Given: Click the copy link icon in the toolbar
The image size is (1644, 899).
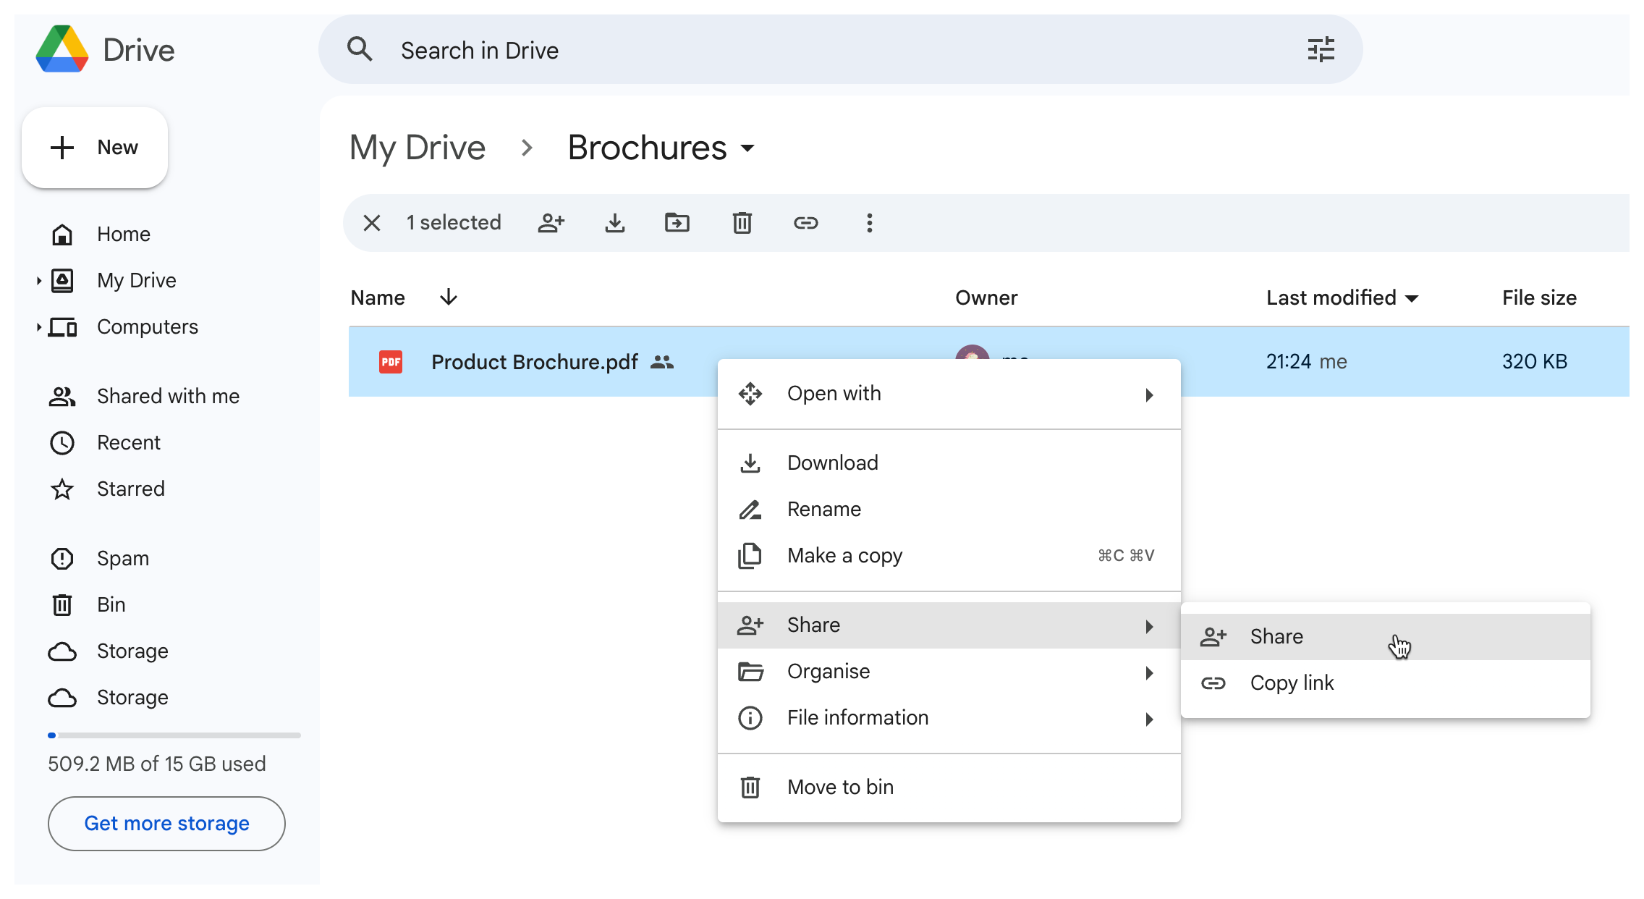Looking at the screenshot, I should [805, 223].
